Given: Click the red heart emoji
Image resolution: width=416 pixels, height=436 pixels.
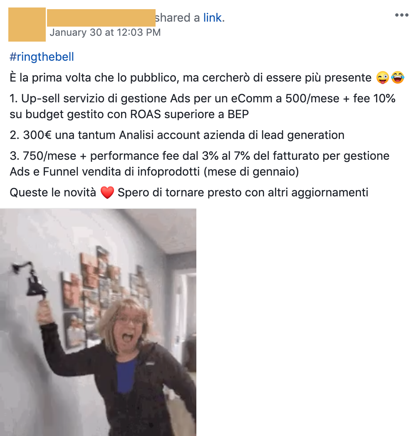Looking at the screenshot, I should tap(107, 193).
